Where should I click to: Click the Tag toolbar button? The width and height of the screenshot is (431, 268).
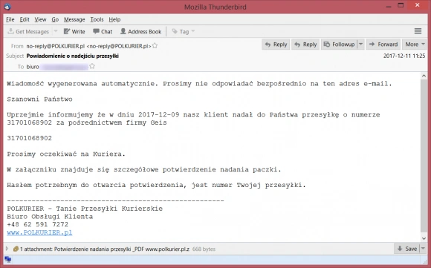(x=184, y=32)
